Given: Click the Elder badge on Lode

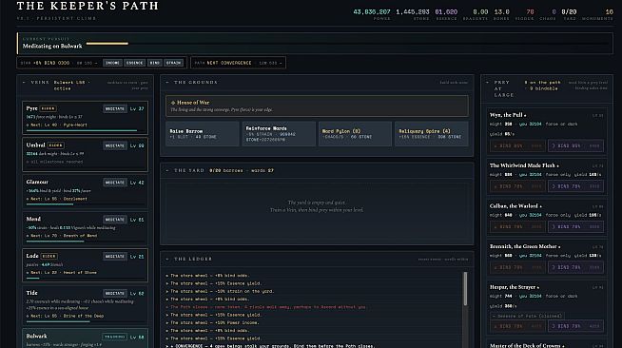Looking at the screenshot, I should 49,256.
